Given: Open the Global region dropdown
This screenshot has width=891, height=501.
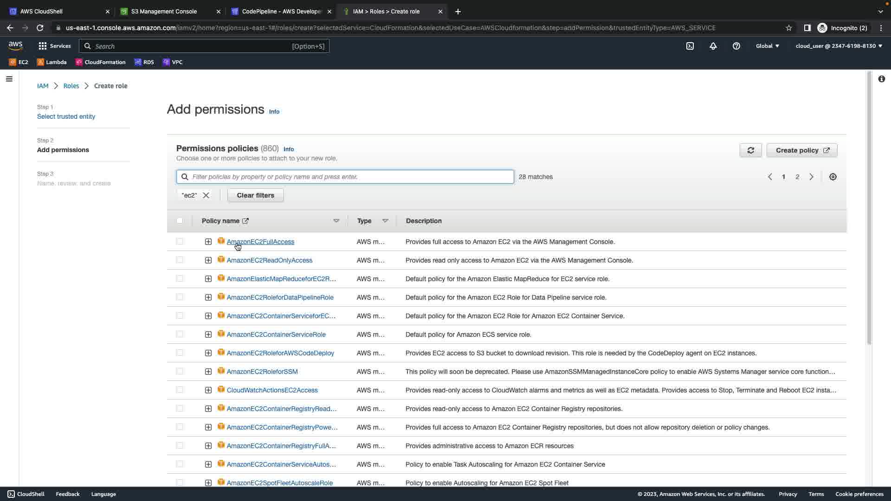Looking at the screenshot, I should pos(767,46).
